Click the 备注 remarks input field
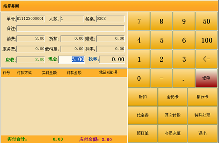This screenshot has width=219, height=143. (x=70, y=29)
